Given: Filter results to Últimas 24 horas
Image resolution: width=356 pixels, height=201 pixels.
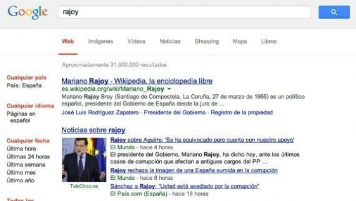Looking at the screenshot, I should [27, 157].
